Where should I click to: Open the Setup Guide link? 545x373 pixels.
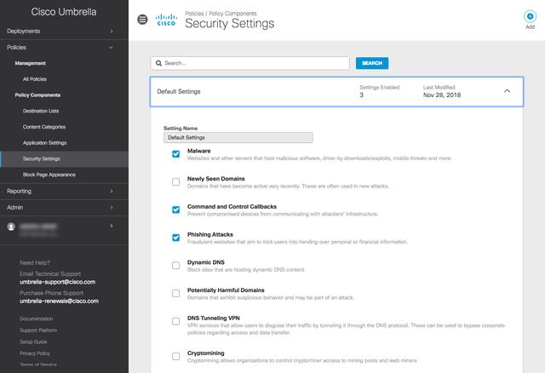tap(33, 342)
